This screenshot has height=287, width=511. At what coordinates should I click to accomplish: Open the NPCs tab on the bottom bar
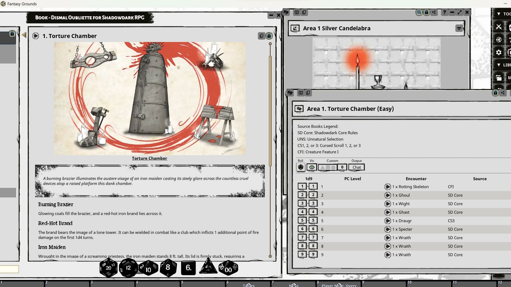click(x=294, y=285)
